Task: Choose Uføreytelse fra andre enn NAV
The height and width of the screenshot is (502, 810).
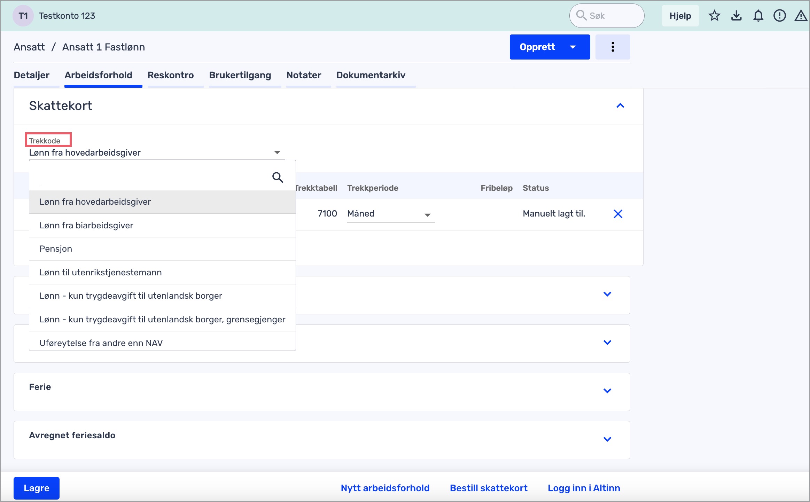Action: pos(162,341)
